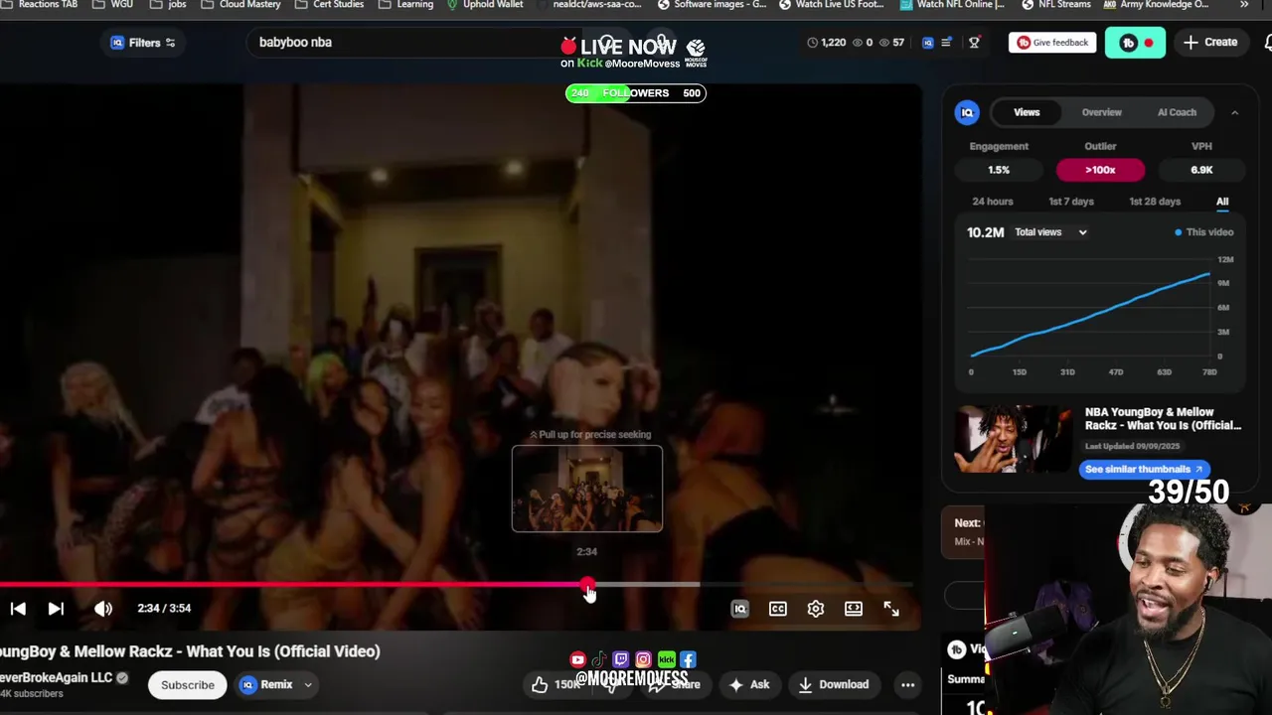The height and width of the screenshot is (715, 1272).
Task: Open the Create button
Action: [x=1210, y=43]
